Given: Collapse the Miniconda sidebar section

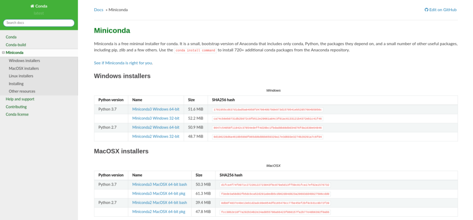Looking at the screenshot, I should coord(3,52).
